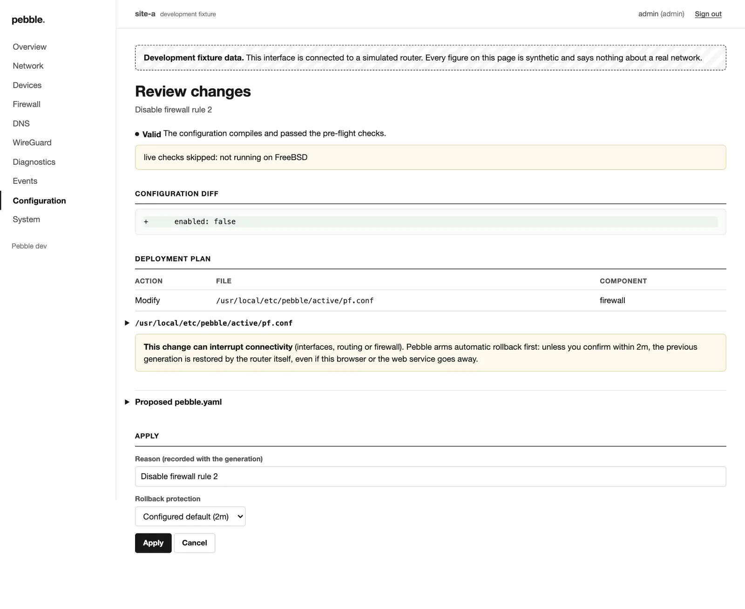The width and height of the screenshot is (745, 609).
Task: Click the pebble logo
Action: point(28,20)
